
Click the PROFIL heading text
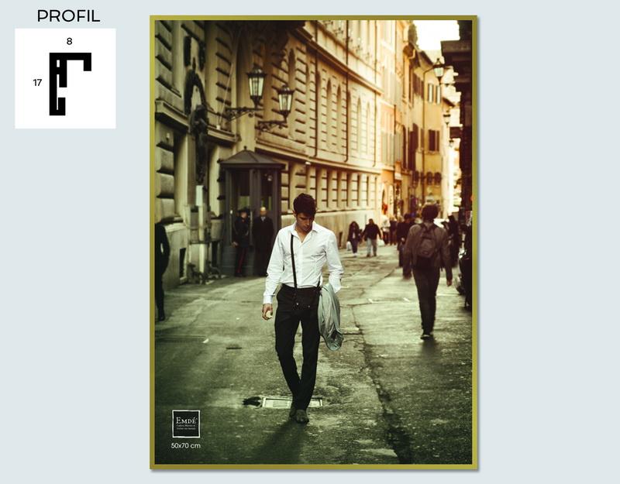68,16
